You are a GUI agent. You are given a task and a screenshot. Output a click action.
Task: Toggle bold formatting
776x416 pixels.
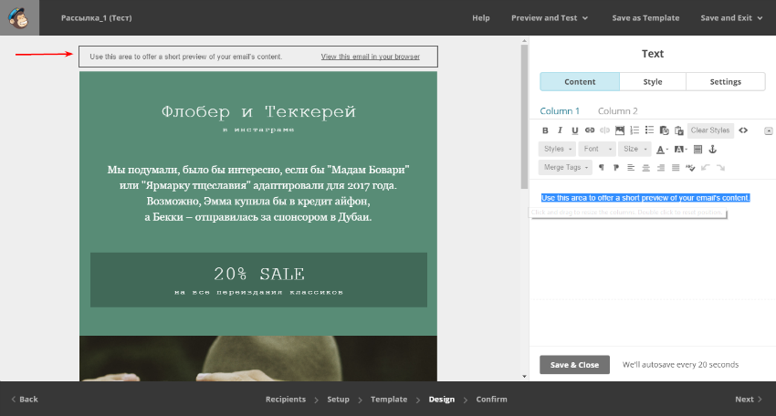point(545,130)
